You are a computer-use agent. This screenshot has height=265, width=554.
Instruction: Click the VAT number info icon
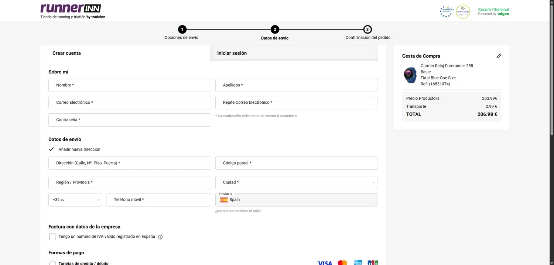coord(160,237)
